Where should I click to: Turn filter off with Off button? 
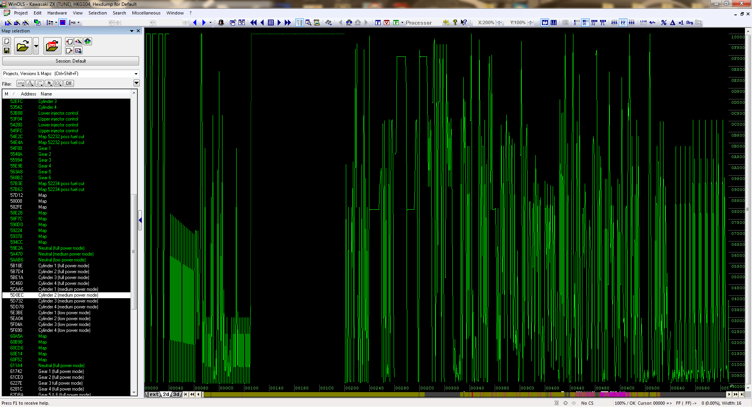[x=69, y=83]
